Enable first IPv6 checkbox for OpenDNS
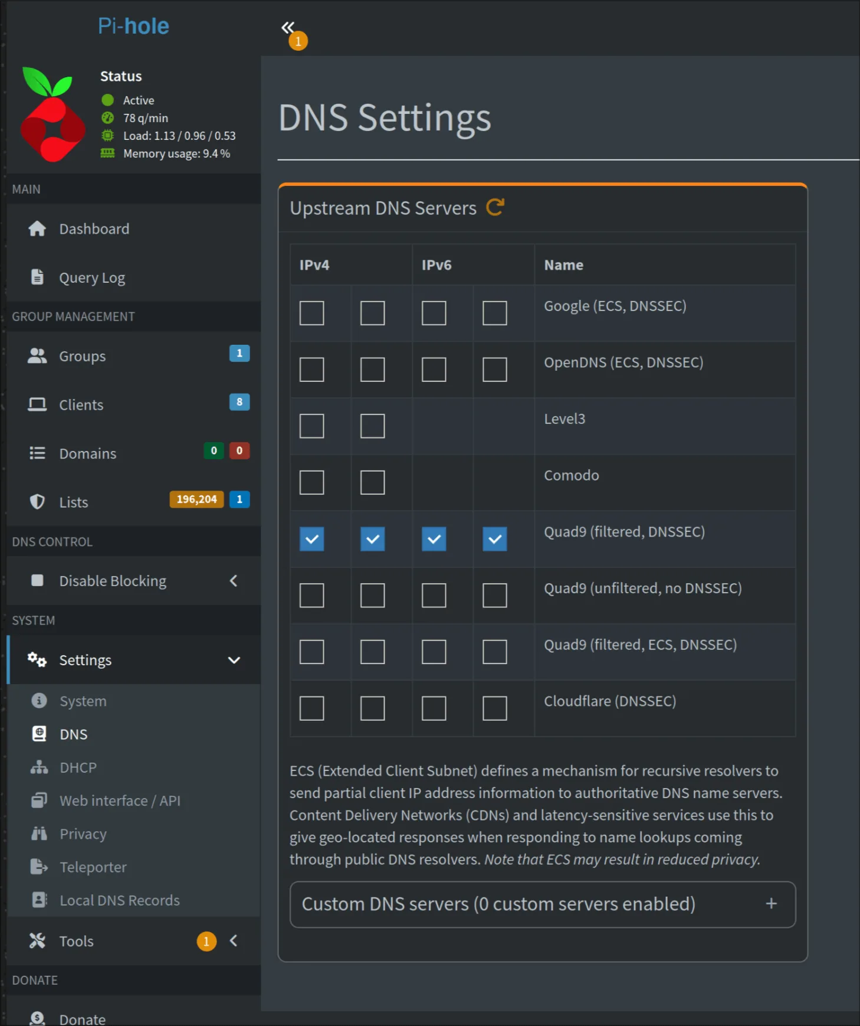The width and height of the screenshot is (860, 1026). tap(434, 370)
